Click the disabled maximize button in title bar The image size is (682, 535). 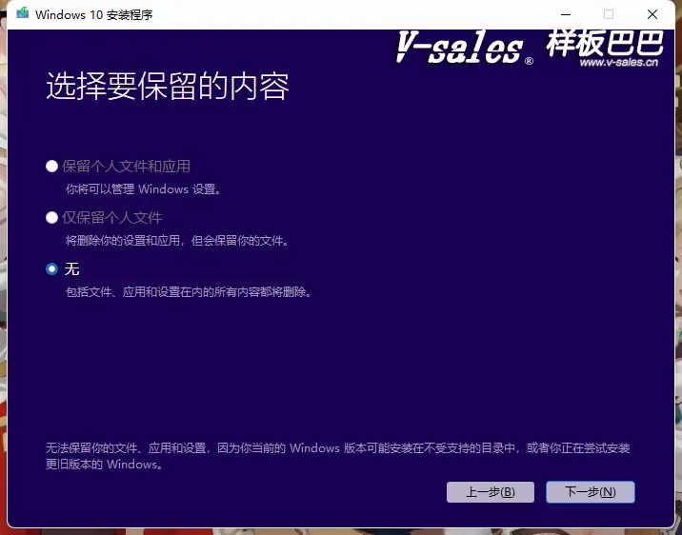[x=609, y=14]
